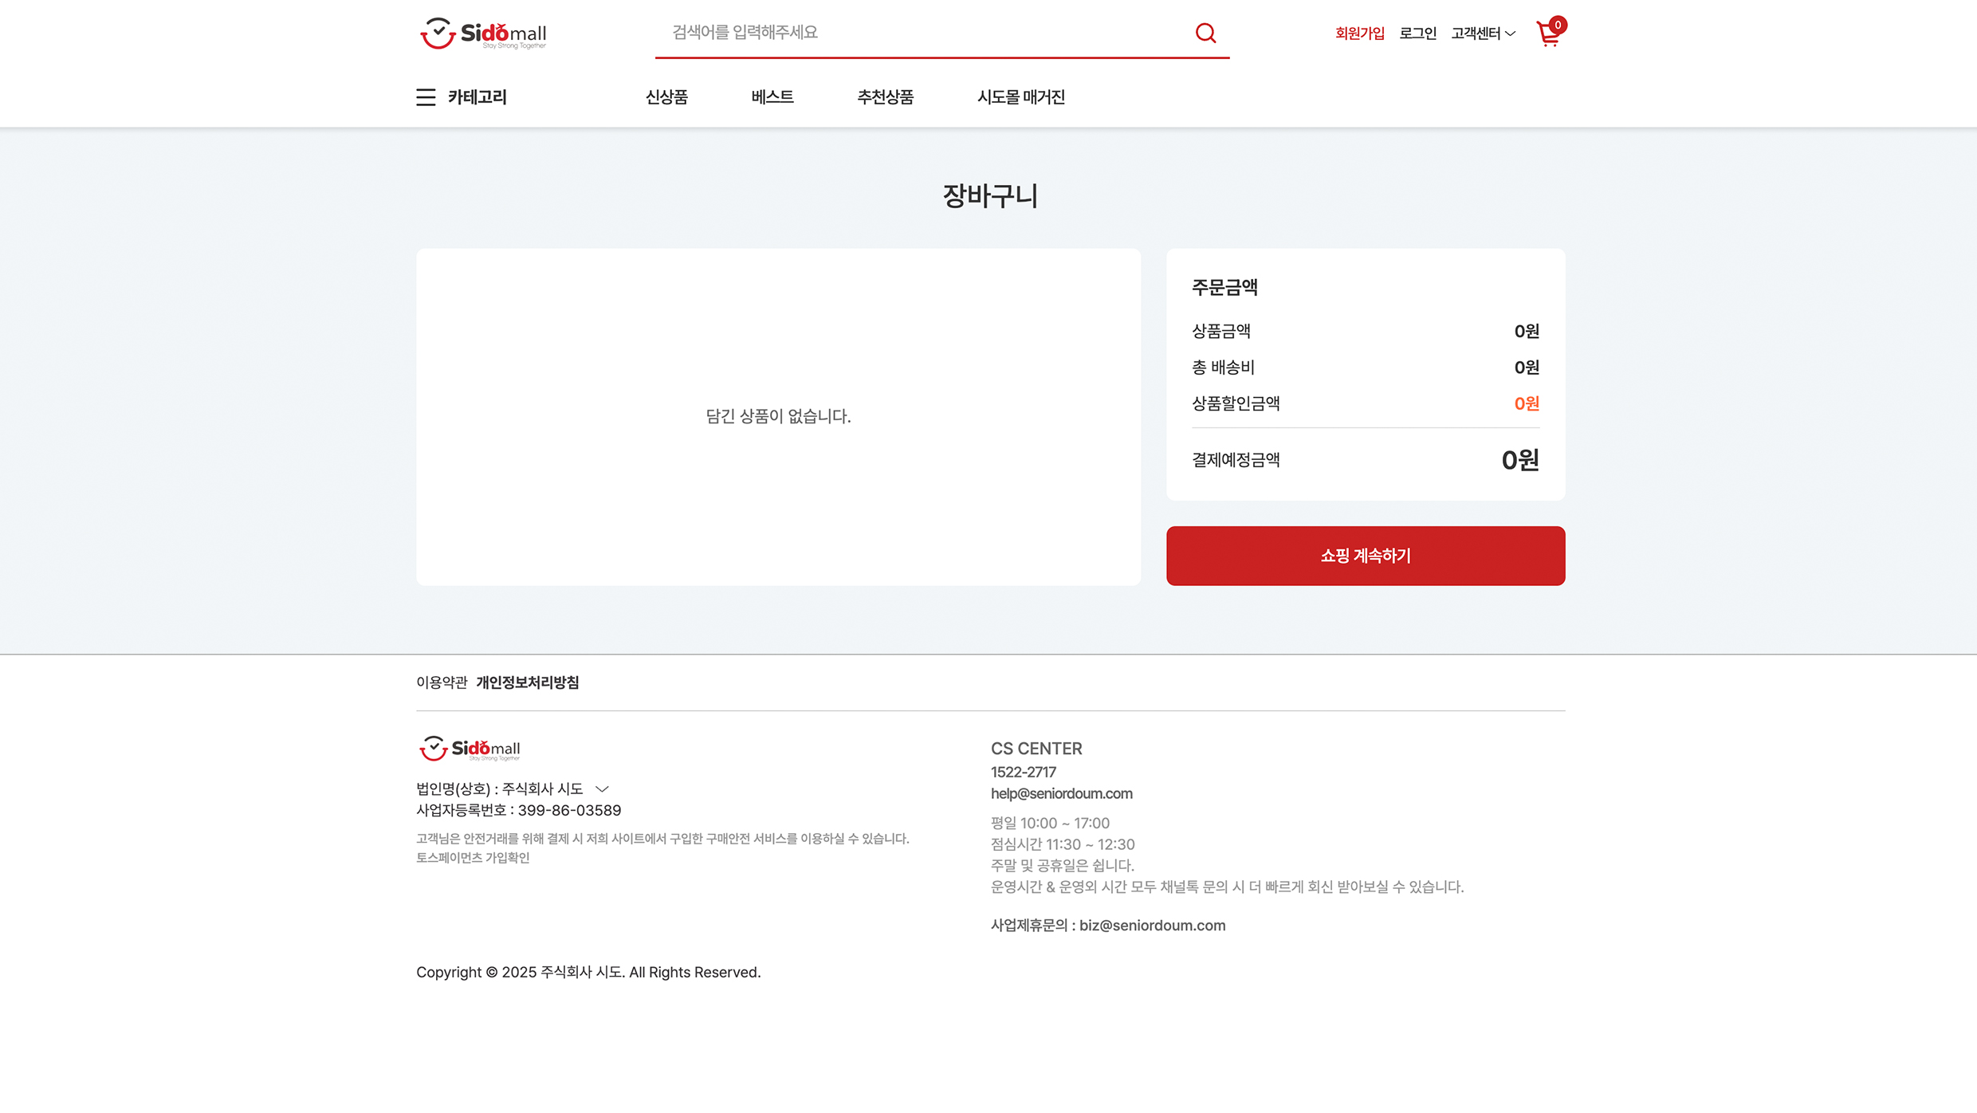Open 시도몰 매거진 menu
This screenshot has height=1113, width=1977.
pyautogui.click(x=1021, y=97)
